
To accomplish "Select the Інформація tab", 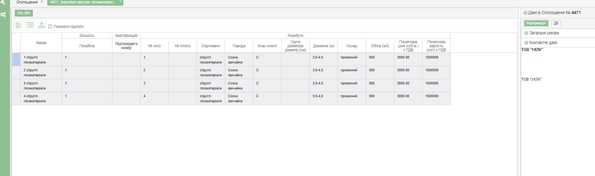I will click(x=536, y=23).
